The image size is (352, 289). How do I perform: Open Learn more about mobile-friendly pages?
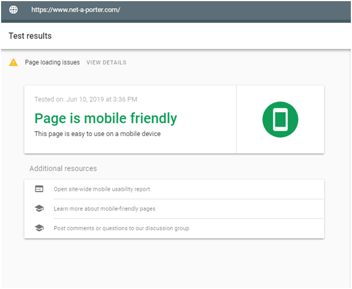click(105, 209)
